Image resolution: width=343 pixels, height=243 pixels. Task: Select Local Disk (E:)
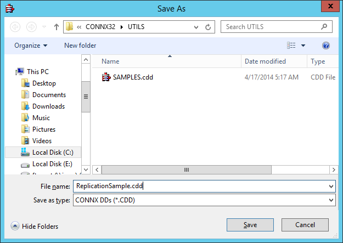tap(52, 164)
